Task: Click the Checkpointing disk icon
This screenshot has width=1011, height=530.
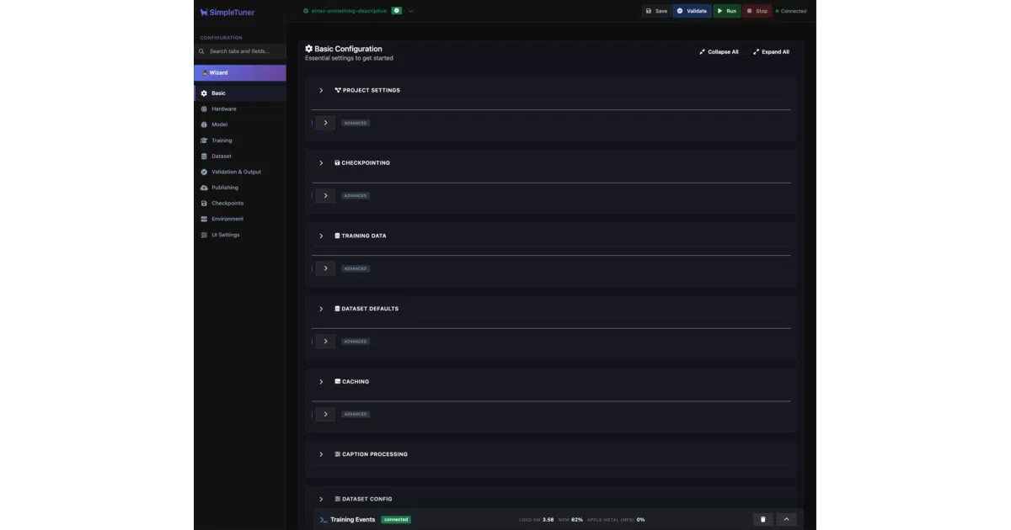Action: (338, 163)
